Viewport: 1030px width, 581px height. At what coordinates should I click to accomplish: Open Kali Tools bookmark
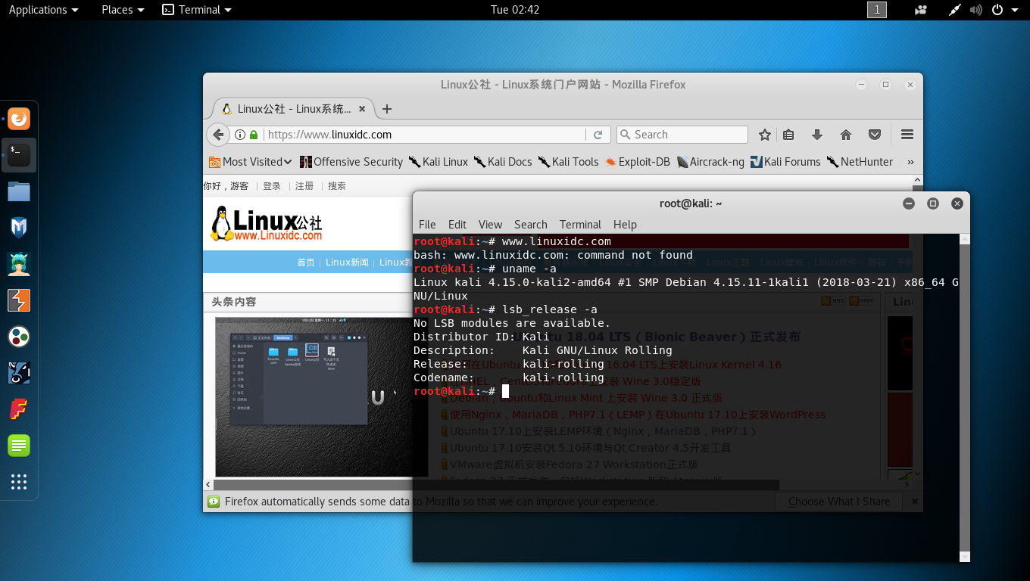click(x=569, y=162)
